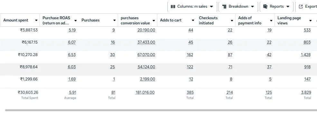
Task: Sort by Adds to cart header
Action: (x=171, y=20)
